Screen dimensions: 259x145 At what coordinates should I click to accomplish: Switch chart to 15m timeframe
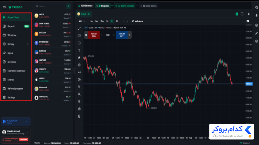click(x=102, y=21)
